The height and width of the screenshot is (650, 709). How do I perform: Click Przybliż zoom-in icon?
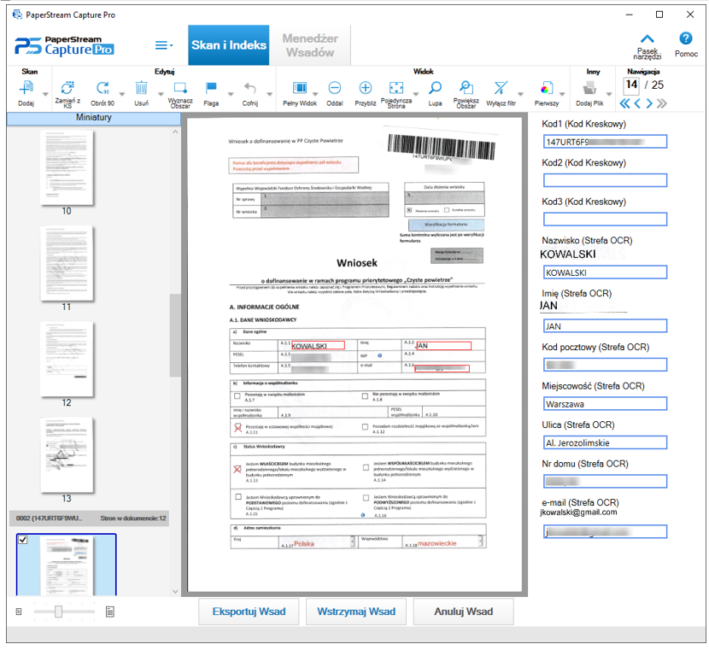(x=366, y=88)
